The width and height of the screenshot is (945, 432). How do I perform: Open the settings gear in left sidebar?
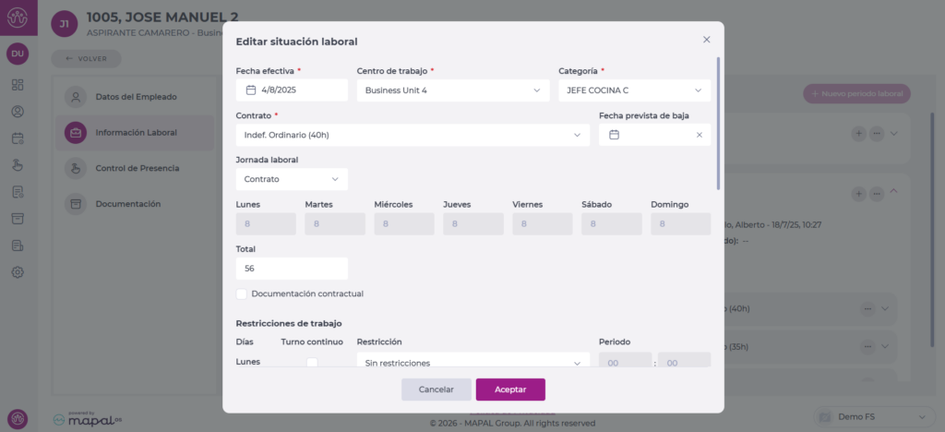pyautogui.click(x=18, y=272)
